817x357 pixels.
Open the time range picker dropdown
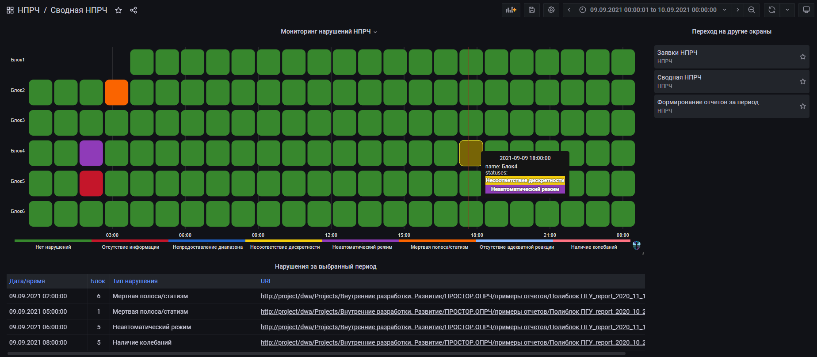653,10
